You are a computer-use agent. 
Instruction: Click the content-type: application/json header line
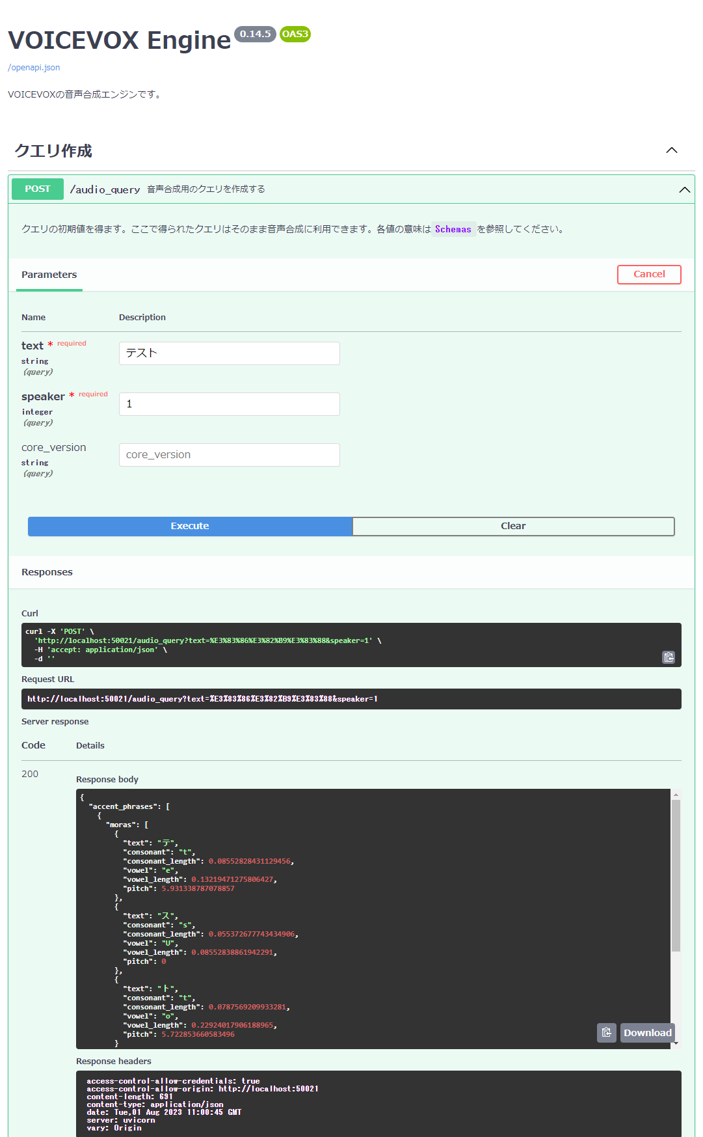click(155, 1104)
